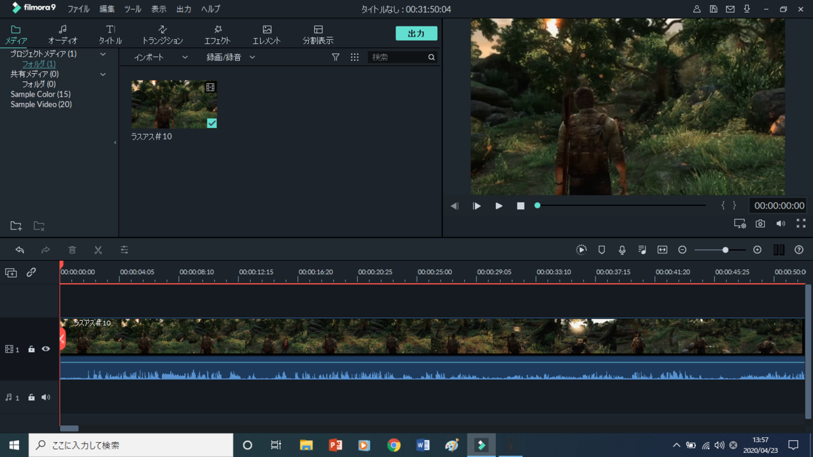Open the edit adjustments sliders icon
The image size is (813, 457).
pyautogui.click(x=124, y=250)
